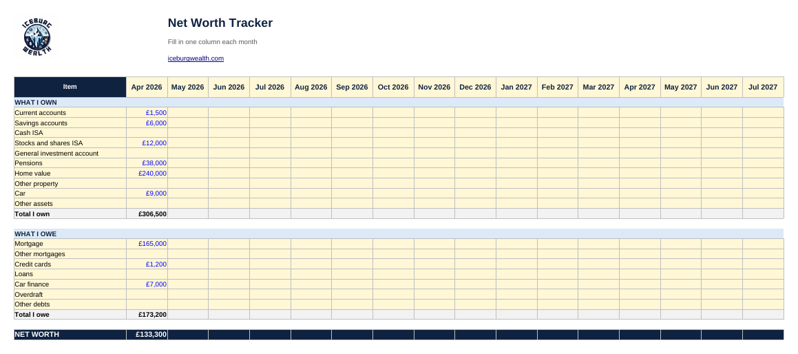
Task: Select the Current accounts row label
Action: point(70,112)
